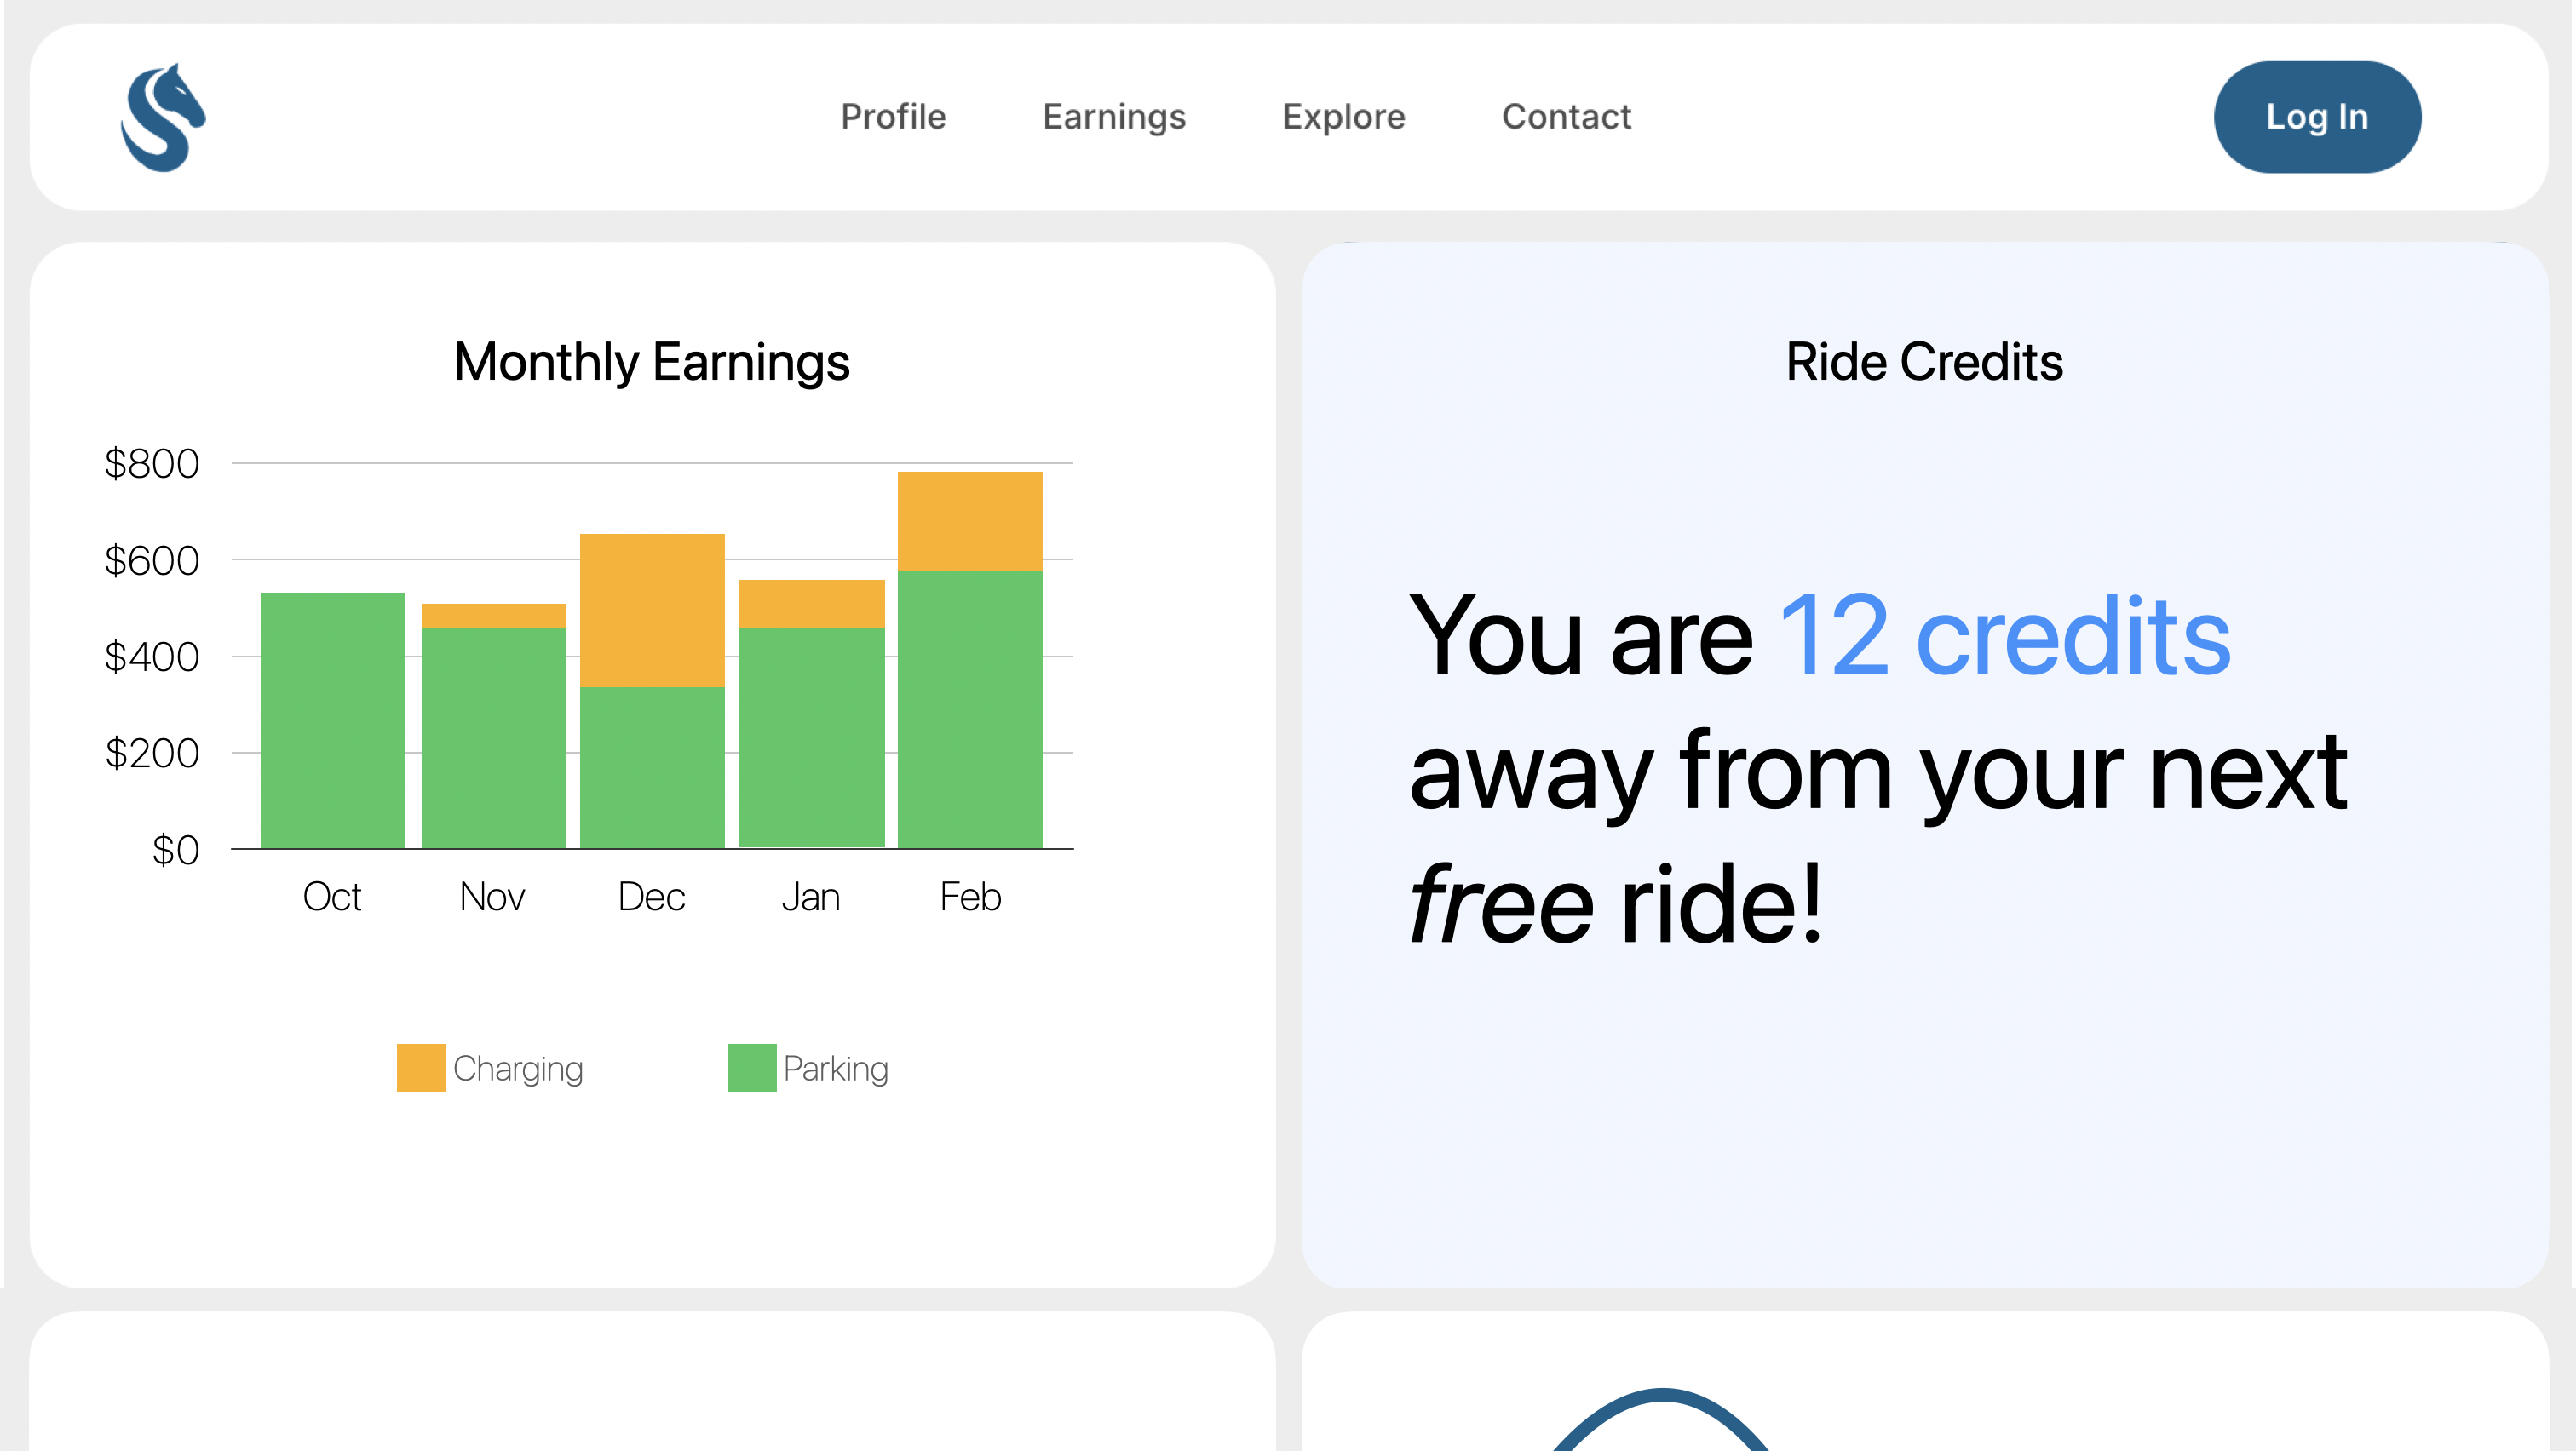Select the January green parking bar
The image size is (2576, 1451).
tap(811, 737)
